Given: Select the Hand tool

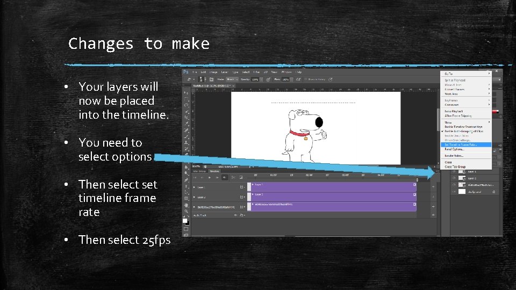Looking at the screenshot, I should (x=187, y=205).
